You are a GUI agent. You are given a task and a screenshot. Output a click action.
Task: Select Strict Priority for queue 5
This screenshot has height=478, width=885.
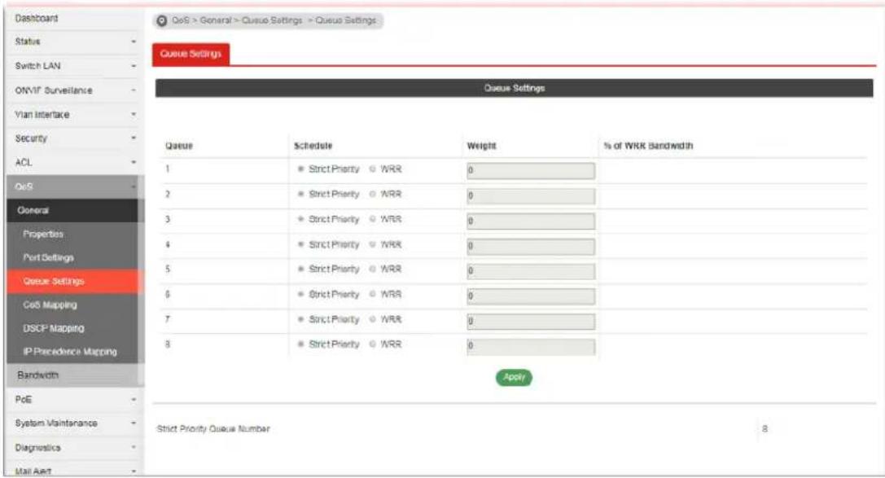click(x=300, y=270)
